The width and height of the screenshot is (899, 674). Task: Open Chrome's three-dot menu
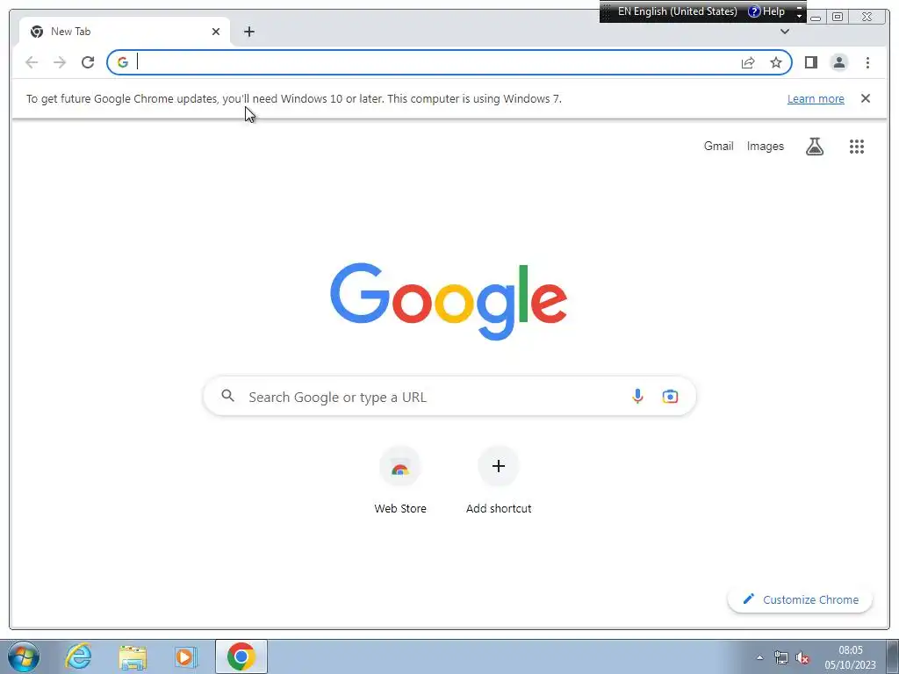[867, 62]
